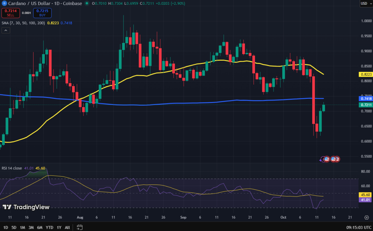The height and width of the screenshot is (231, 373).
Task: Open the Go to date calendar icon
Action: pyautogui.click(x=80, y=227)
